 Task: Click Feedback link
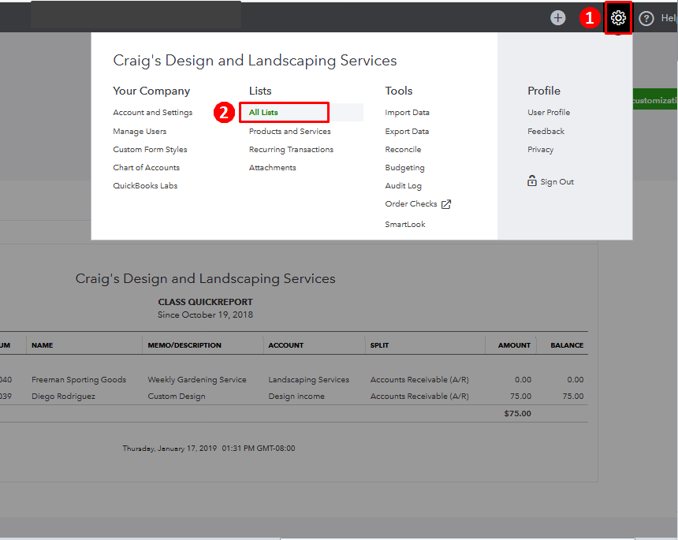[x=546, y=132]
